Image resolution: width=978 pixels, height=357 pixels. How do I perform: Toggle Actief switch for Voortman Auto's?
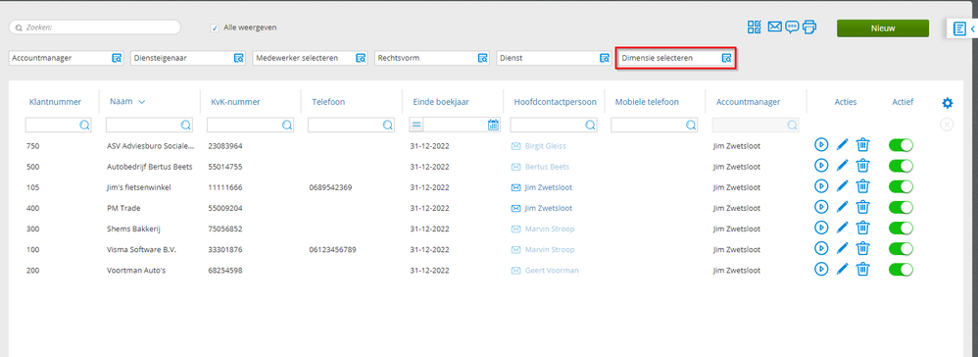pyautogui.click(x=901, y=269)
